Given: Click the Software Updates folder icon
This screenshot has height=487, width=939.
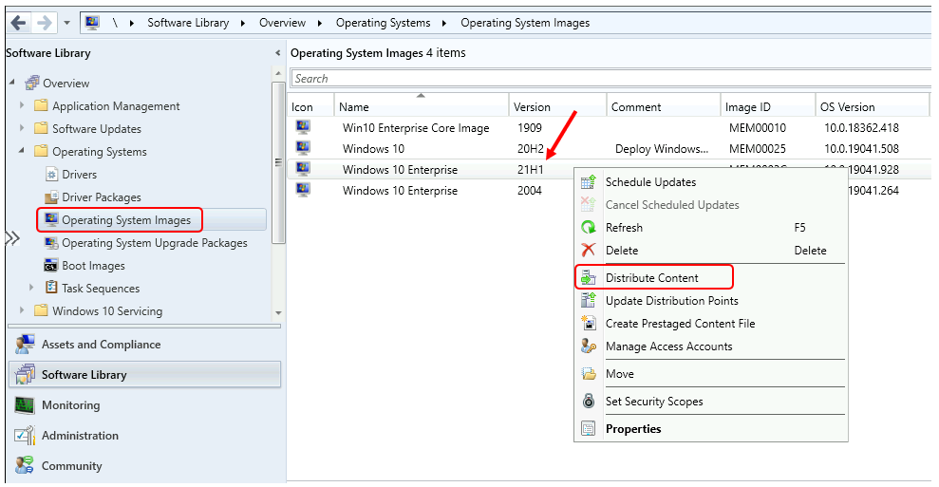Looking at the screenshot, I should [41, 128].
